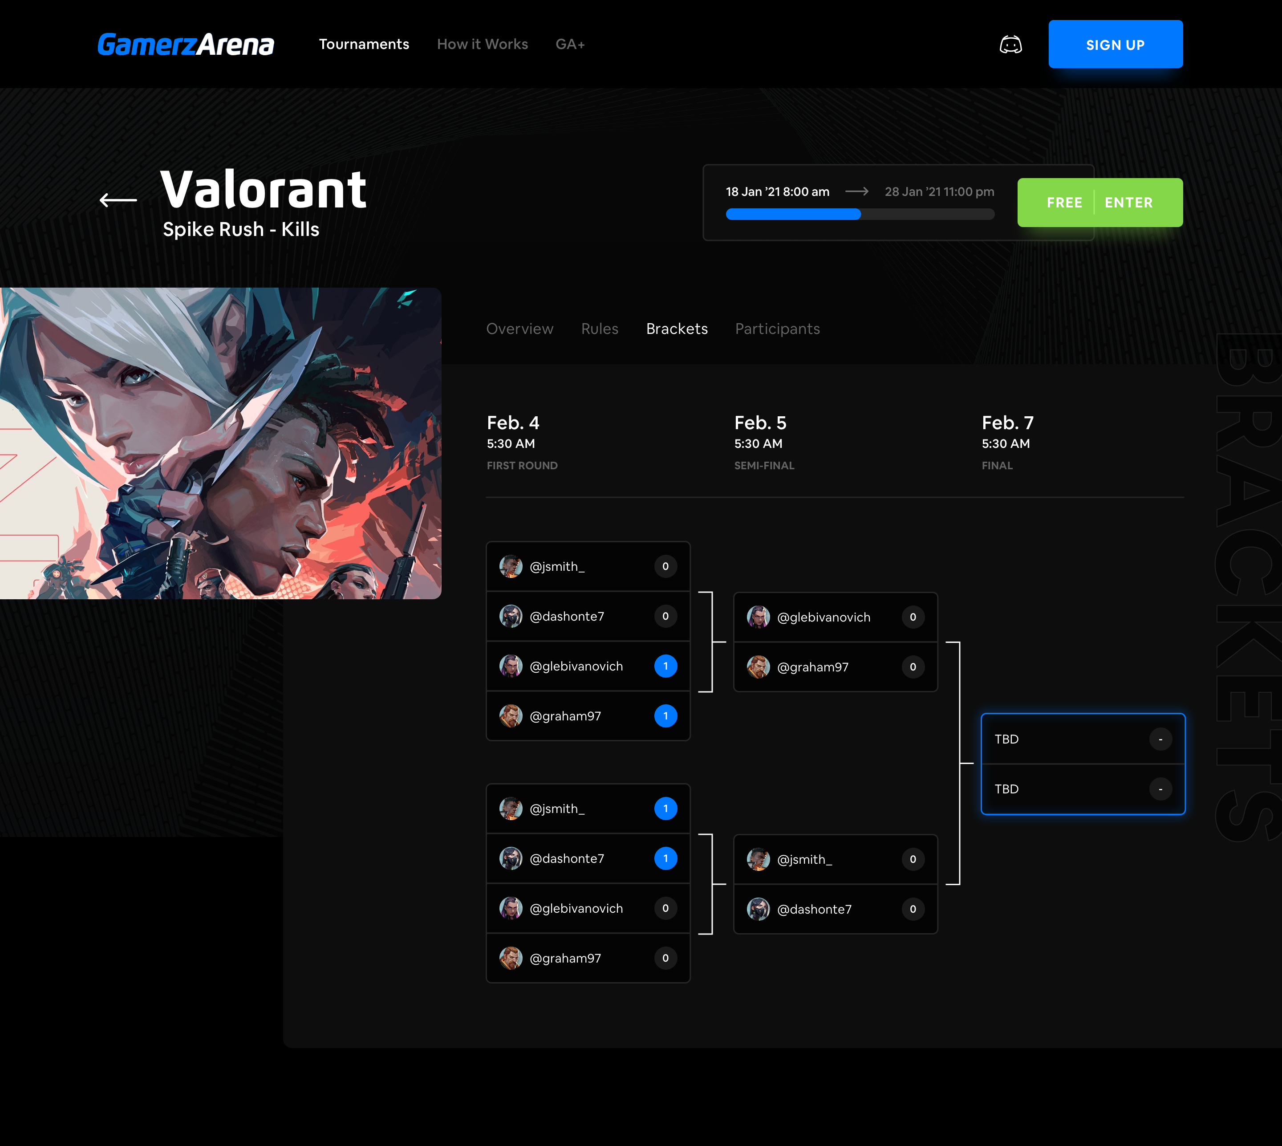Image resolution: width=1282 pixels, height=1146 pixels.
Task: Click start date 18 Jan '21 8:00 am
Action: pos(778,191)
